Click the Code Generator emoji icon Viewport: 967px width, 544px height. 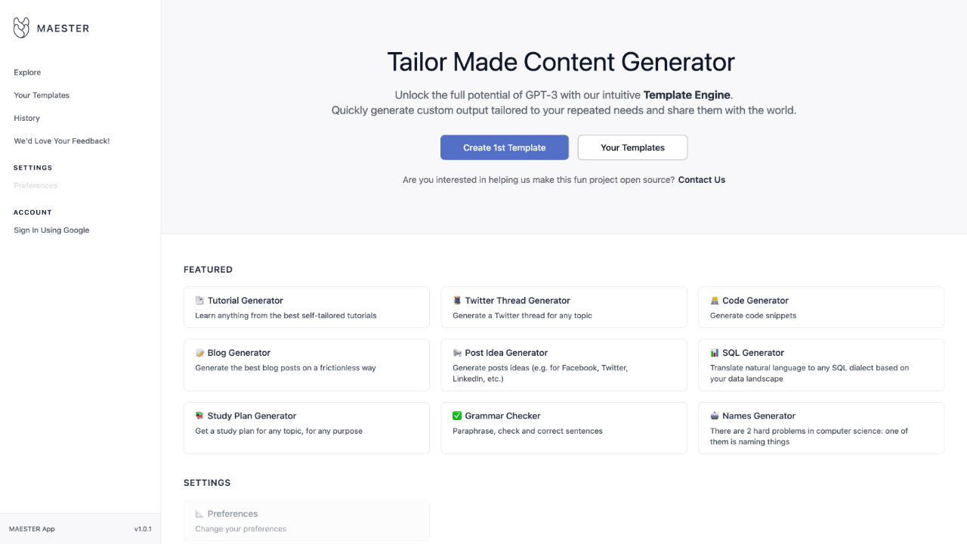click(715, 301)
